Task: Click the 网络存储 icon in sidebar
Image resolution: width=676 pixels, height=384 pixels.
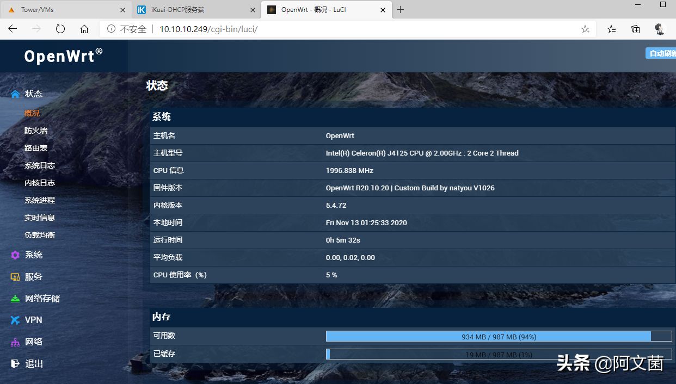Action: (15, 299)
